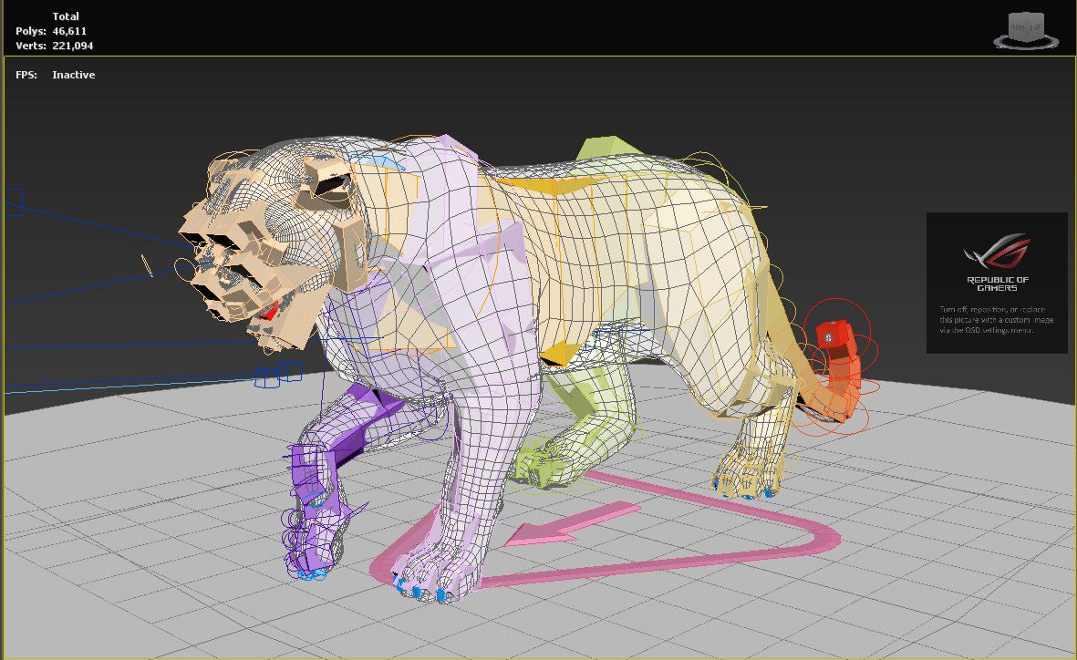
Task: Click the ViewCube navigation cube
Action: 1025,23
